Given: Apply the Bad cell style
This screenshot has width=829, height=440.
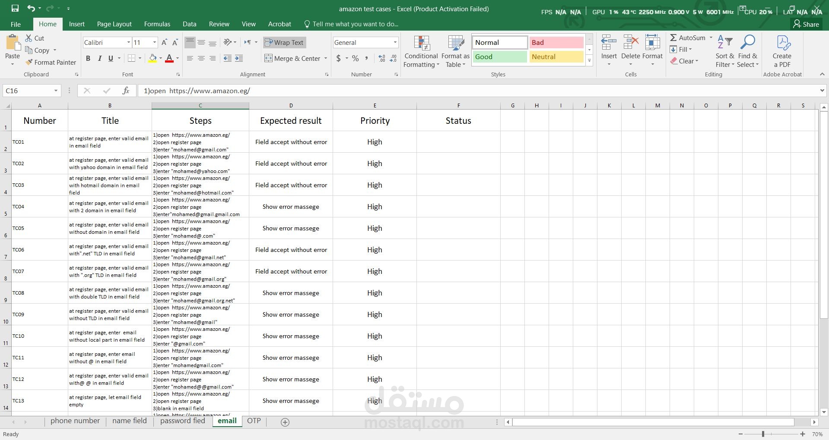Looking at the screenshot, I should (556, 42).
